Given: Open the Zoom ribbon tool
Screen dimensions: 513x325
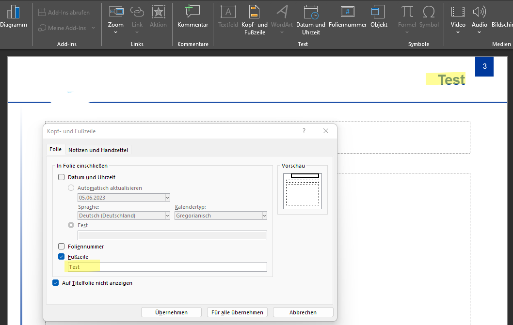Looking at the screenshot, I should coord(116,13).
